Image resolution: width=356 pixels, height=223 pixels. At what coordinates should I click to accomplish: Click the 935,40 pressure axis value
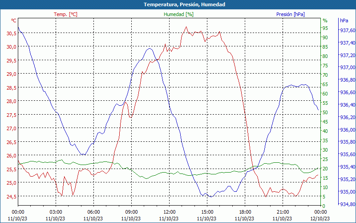[348, 167]
